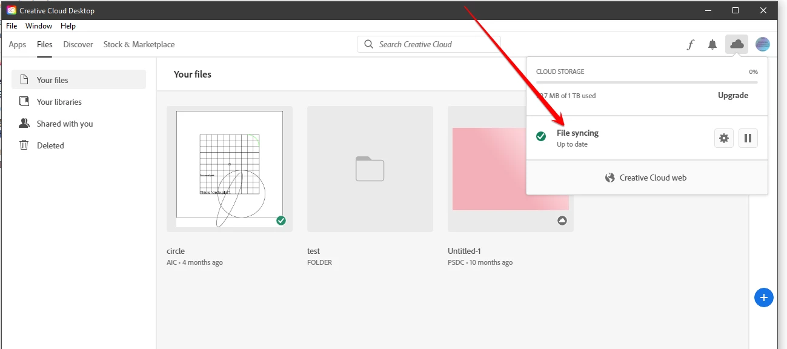Click the cloud storage usage bar
787x349 pixels.
click(647, 82)
